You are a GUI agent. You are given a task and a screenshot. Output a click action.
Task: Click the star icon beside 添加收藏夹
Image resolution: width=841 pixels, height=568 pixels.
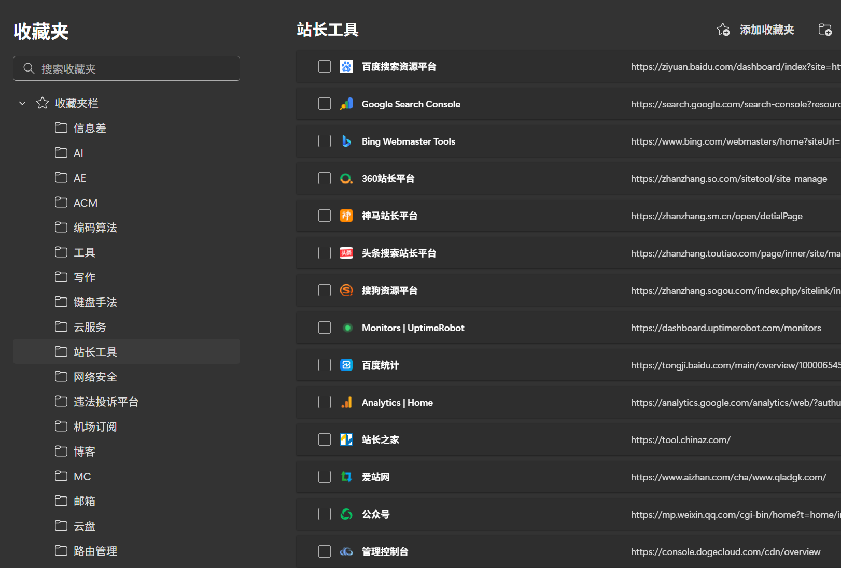point(723,30)
